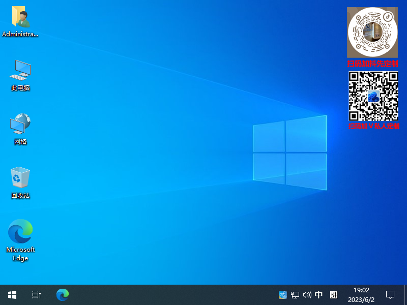
Task: Click the square black-and-white QR code
Action: pyautogui.click(x=373, y=96)
